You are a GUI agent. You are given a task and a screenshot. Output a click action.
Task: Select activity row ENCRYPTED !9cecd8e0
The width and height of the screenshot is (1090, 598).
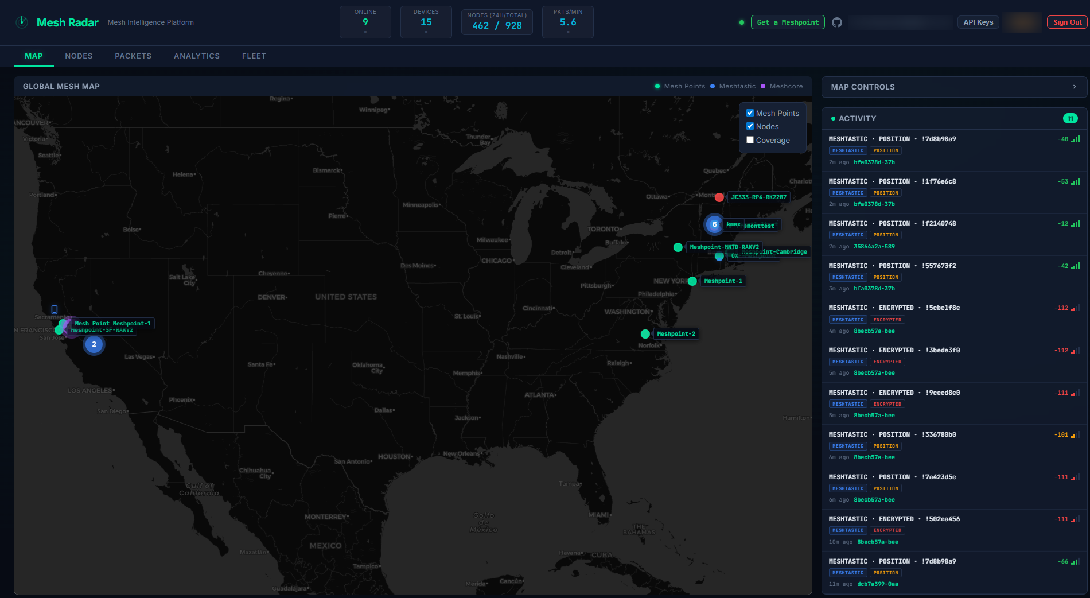pyautogui.click(x=955, y=404)
